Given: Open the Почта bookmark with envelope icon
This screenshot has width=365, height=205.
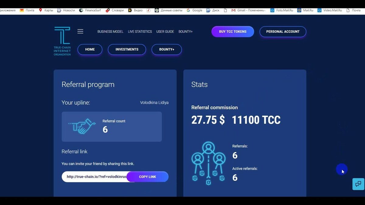Looking at the screenshot, I should [x=27, y=10].
